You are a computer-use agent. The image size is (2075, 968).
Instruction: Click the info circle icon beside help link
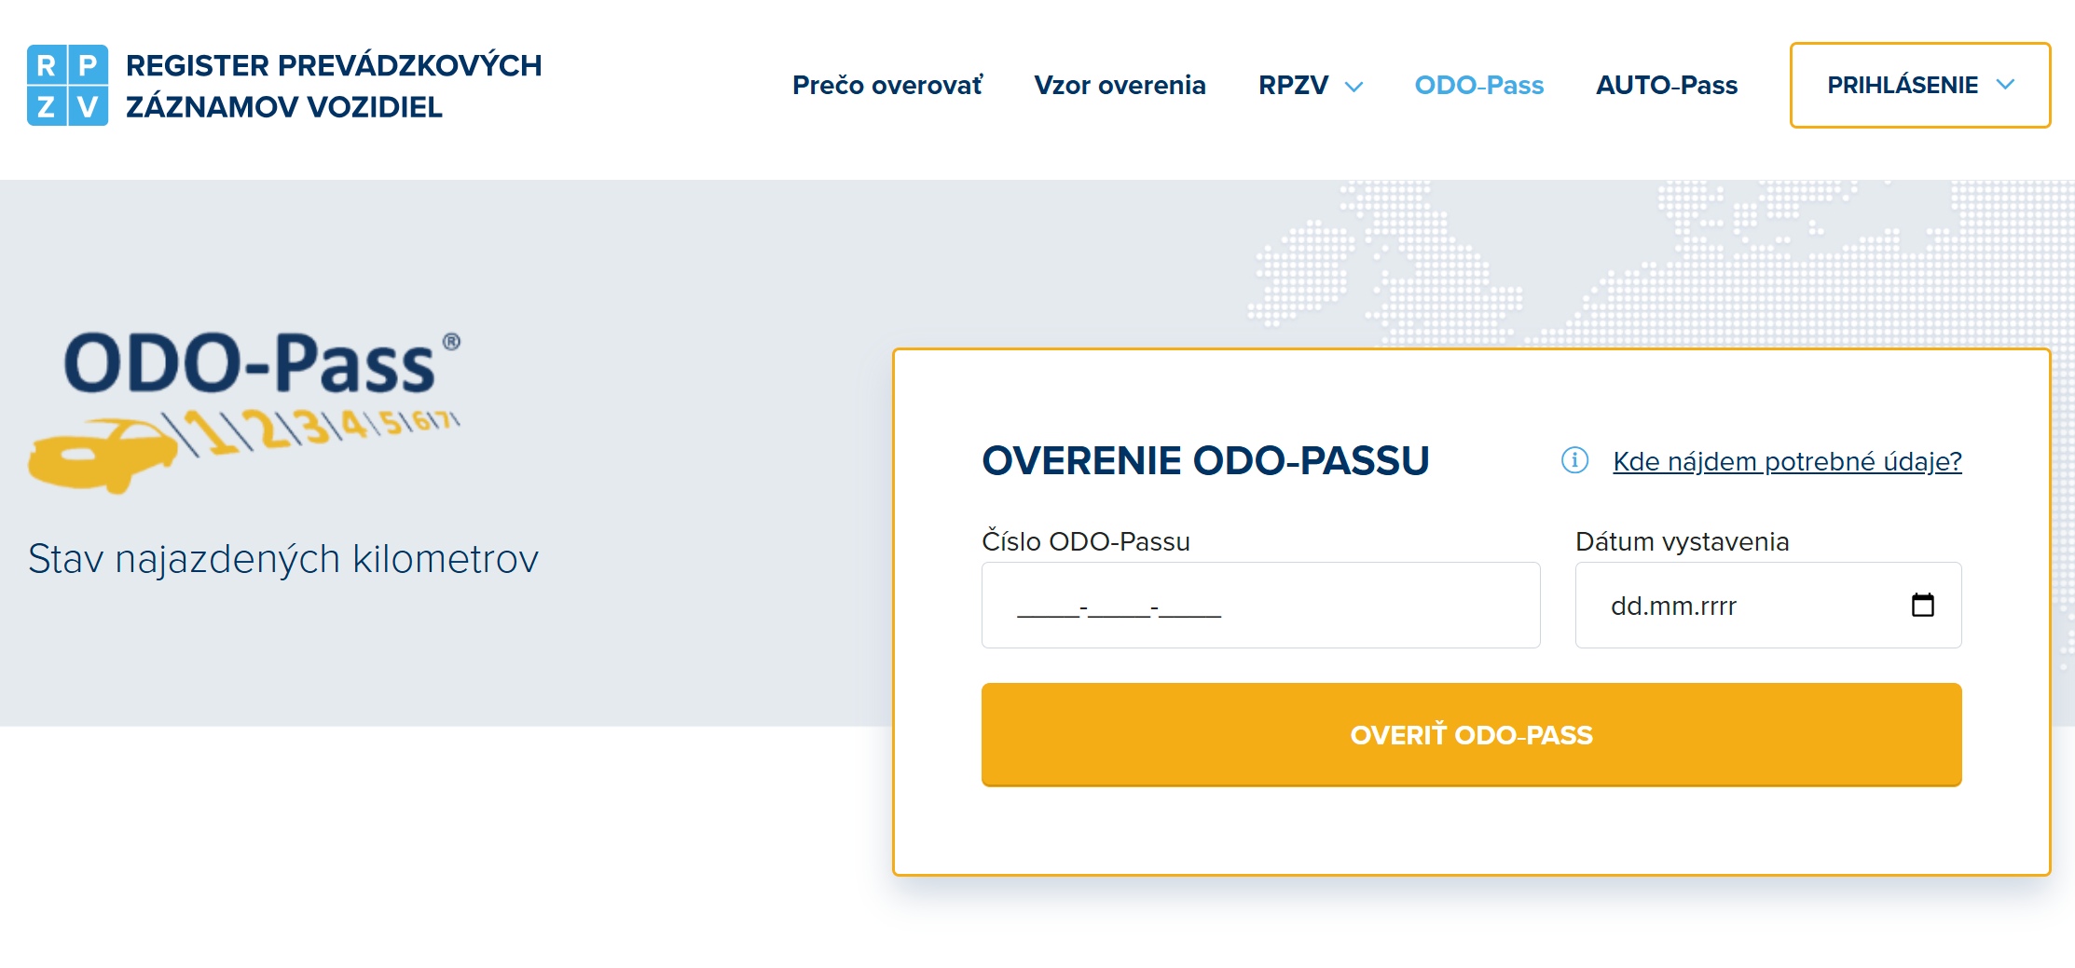(x=1574, y=460)
